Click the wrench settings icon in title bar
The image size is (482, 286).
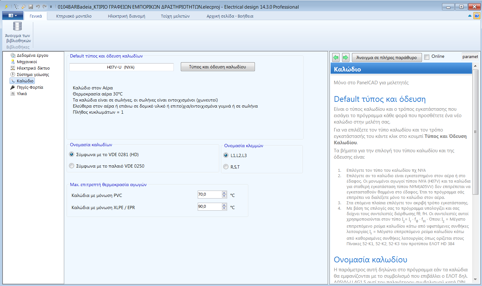click(x=24, y=7)
